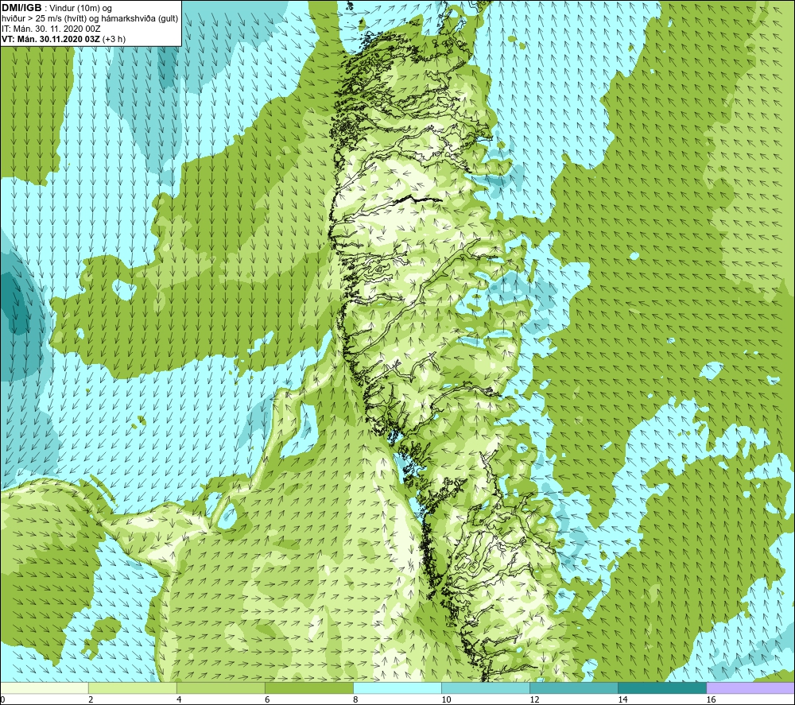The width and height of the screenshot is (795, 705).
Task: Click the pale cyan 8–10 m/s legend swatch
Action: pos(397,688)
